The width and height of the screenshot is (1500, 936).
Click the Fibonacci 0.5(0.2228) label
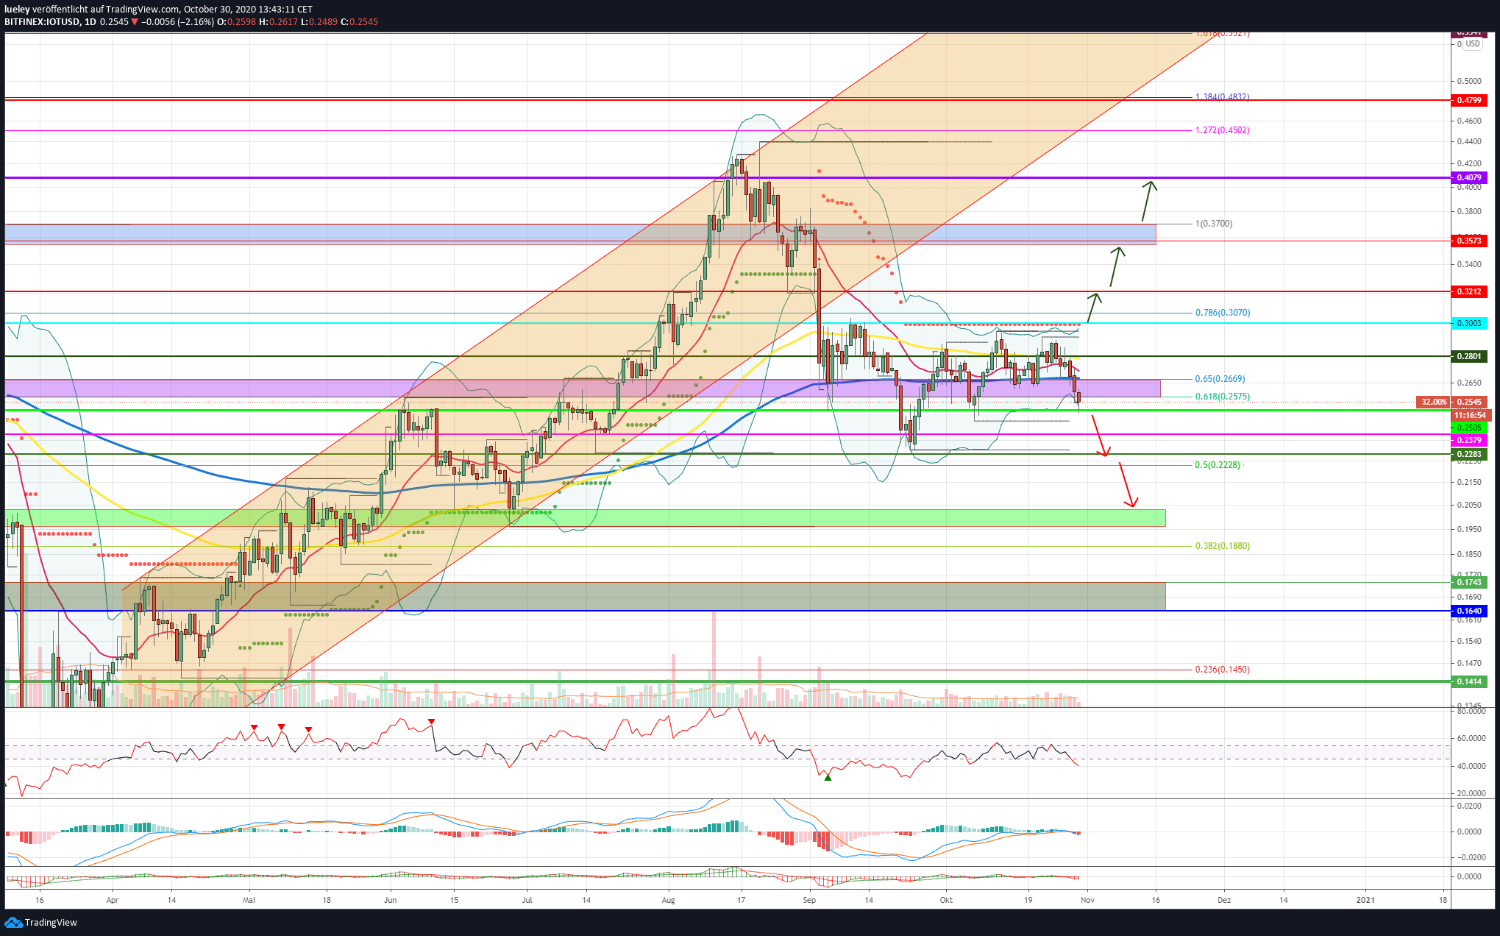(1218, 465)
